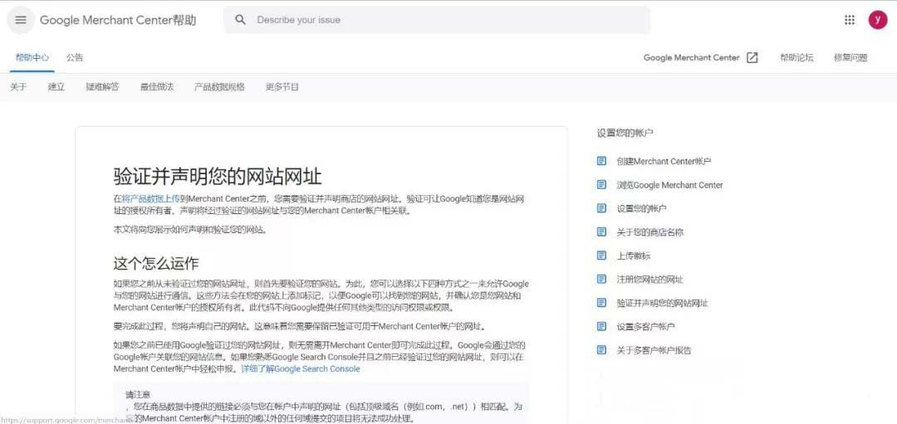Click the external link icon beside Google Merchant Center

pyautogui.click(x=752, y=58)
